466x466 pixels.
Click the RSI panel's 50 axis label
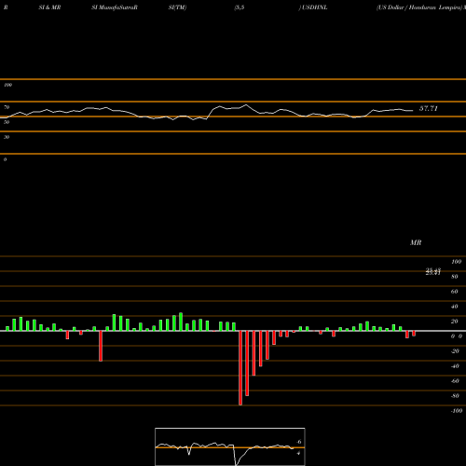(x=7, y=122)
